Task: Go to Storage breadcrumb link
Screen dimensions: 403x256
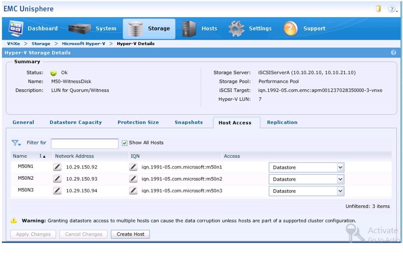Action: pyautogui.click(x=41, y=44)
